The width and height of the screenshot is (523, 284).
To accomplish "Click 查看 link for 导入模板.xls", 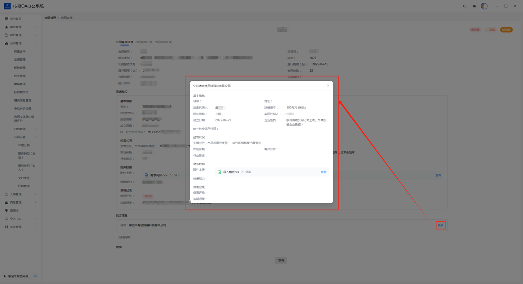I will tap(323, 172).
